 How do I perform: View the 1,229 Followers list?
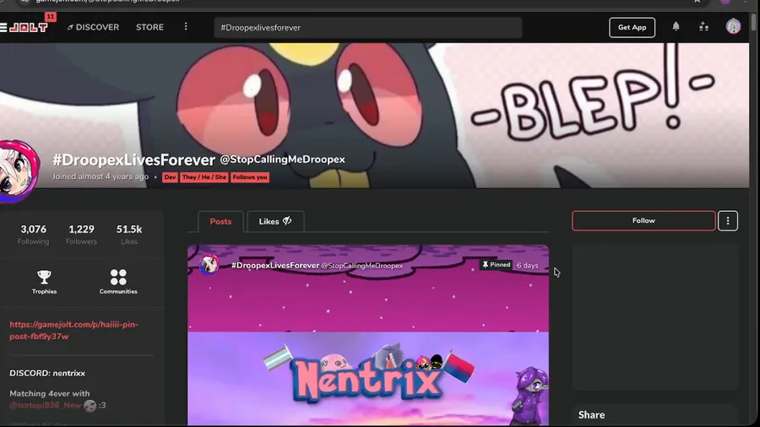pyautogui.click(x=81, y=235)
